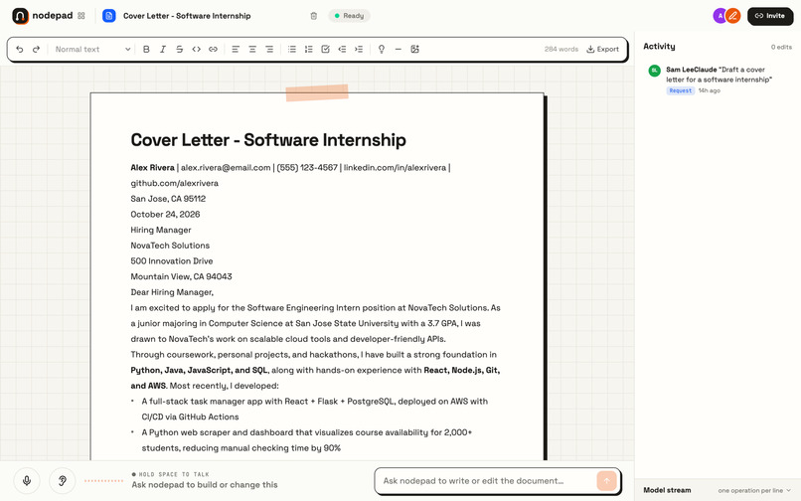Click the Cover Letter document heading
Screen dimensions: 801x501
click(268, 139)
